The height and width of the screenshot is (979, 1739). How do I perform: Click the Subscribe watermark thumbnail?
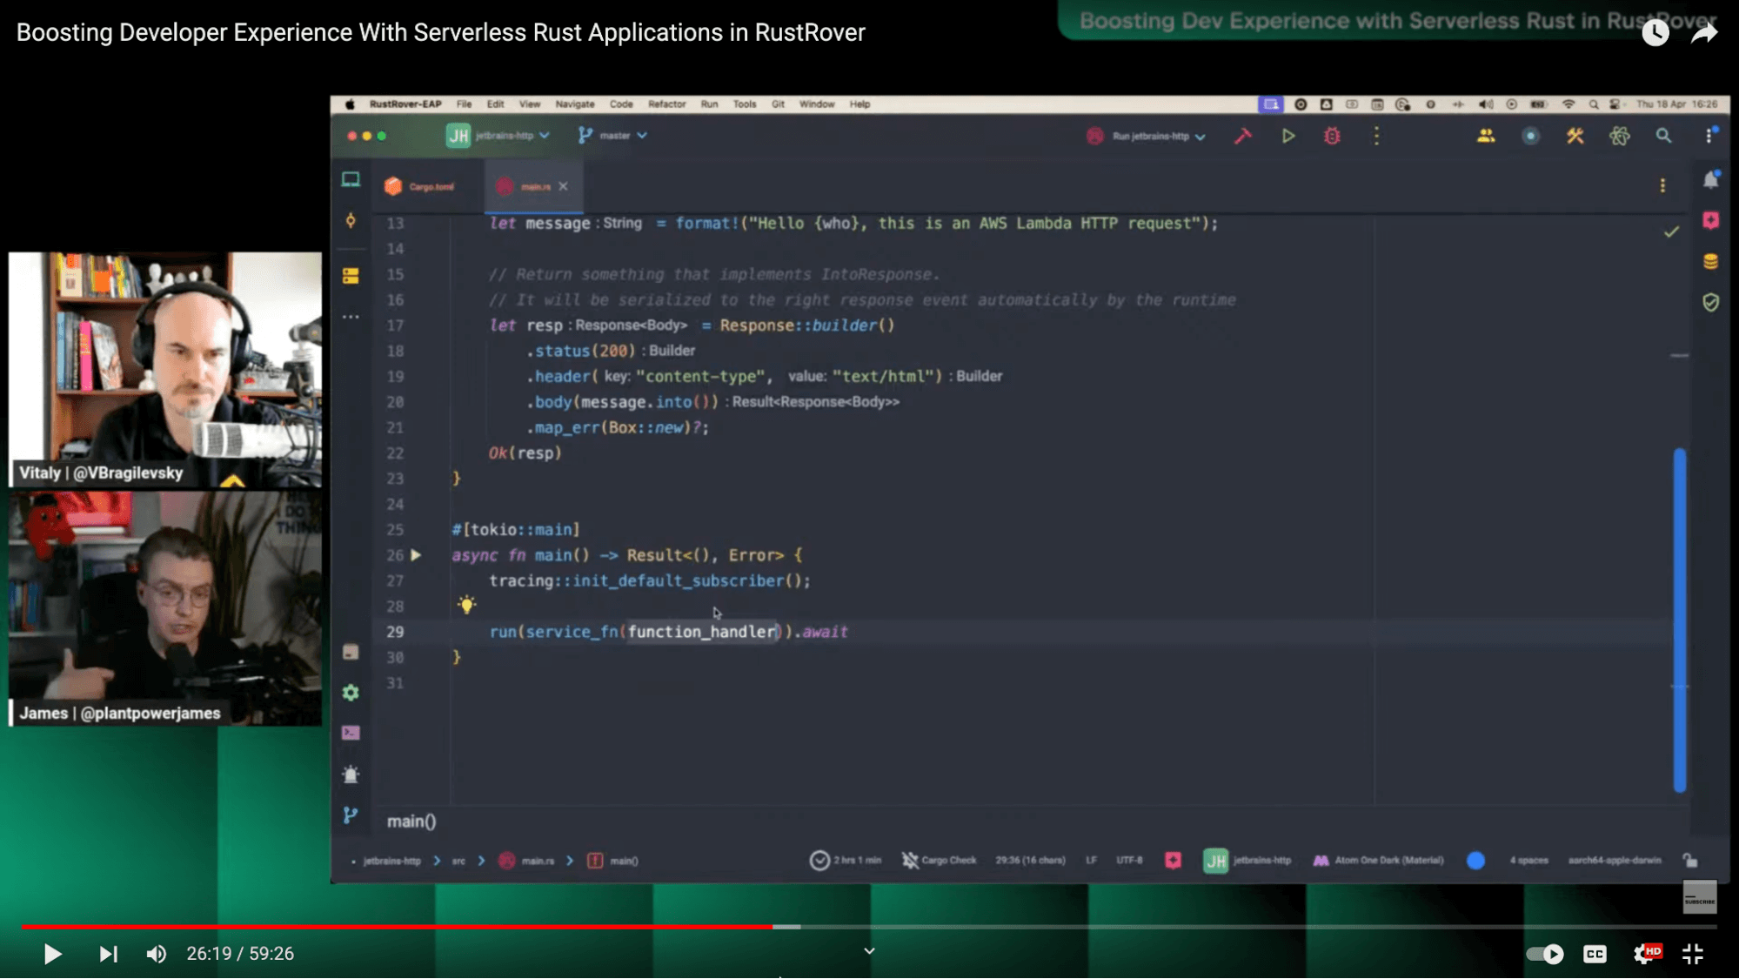1699,897
